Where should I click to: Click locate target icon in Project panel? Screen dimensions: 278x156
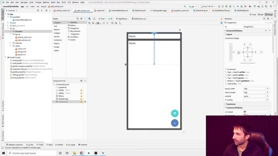point(38,10)
